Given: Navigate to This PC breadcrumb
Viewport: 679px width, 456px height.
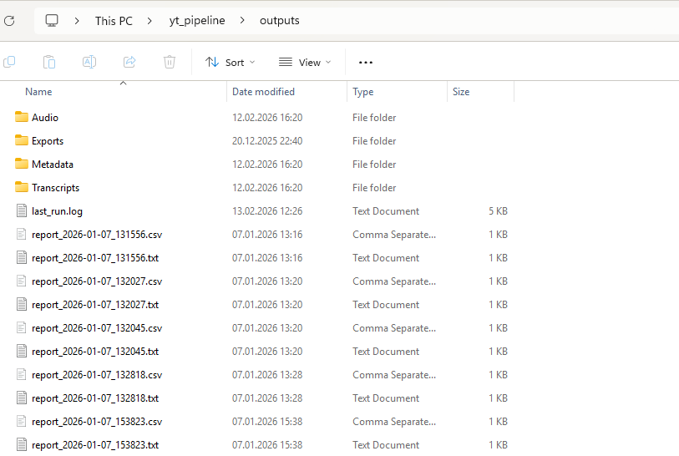Looking at the screenshot, I should 114,20.
